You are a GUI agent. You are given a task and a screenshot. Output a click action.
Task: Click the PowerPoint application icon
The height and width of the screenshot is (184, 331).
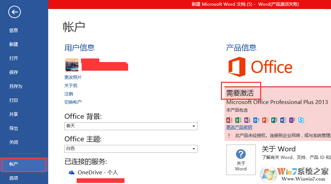(265, 120)
